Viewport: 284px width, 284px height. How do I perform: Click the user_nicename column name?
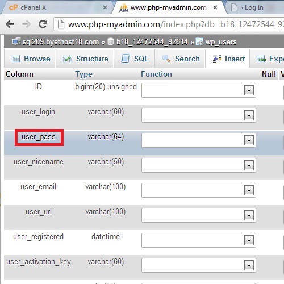click(x=39, y=162)
